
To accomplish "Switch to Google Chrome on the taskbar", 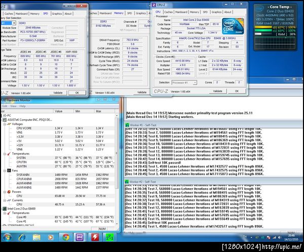I will 66,237.
